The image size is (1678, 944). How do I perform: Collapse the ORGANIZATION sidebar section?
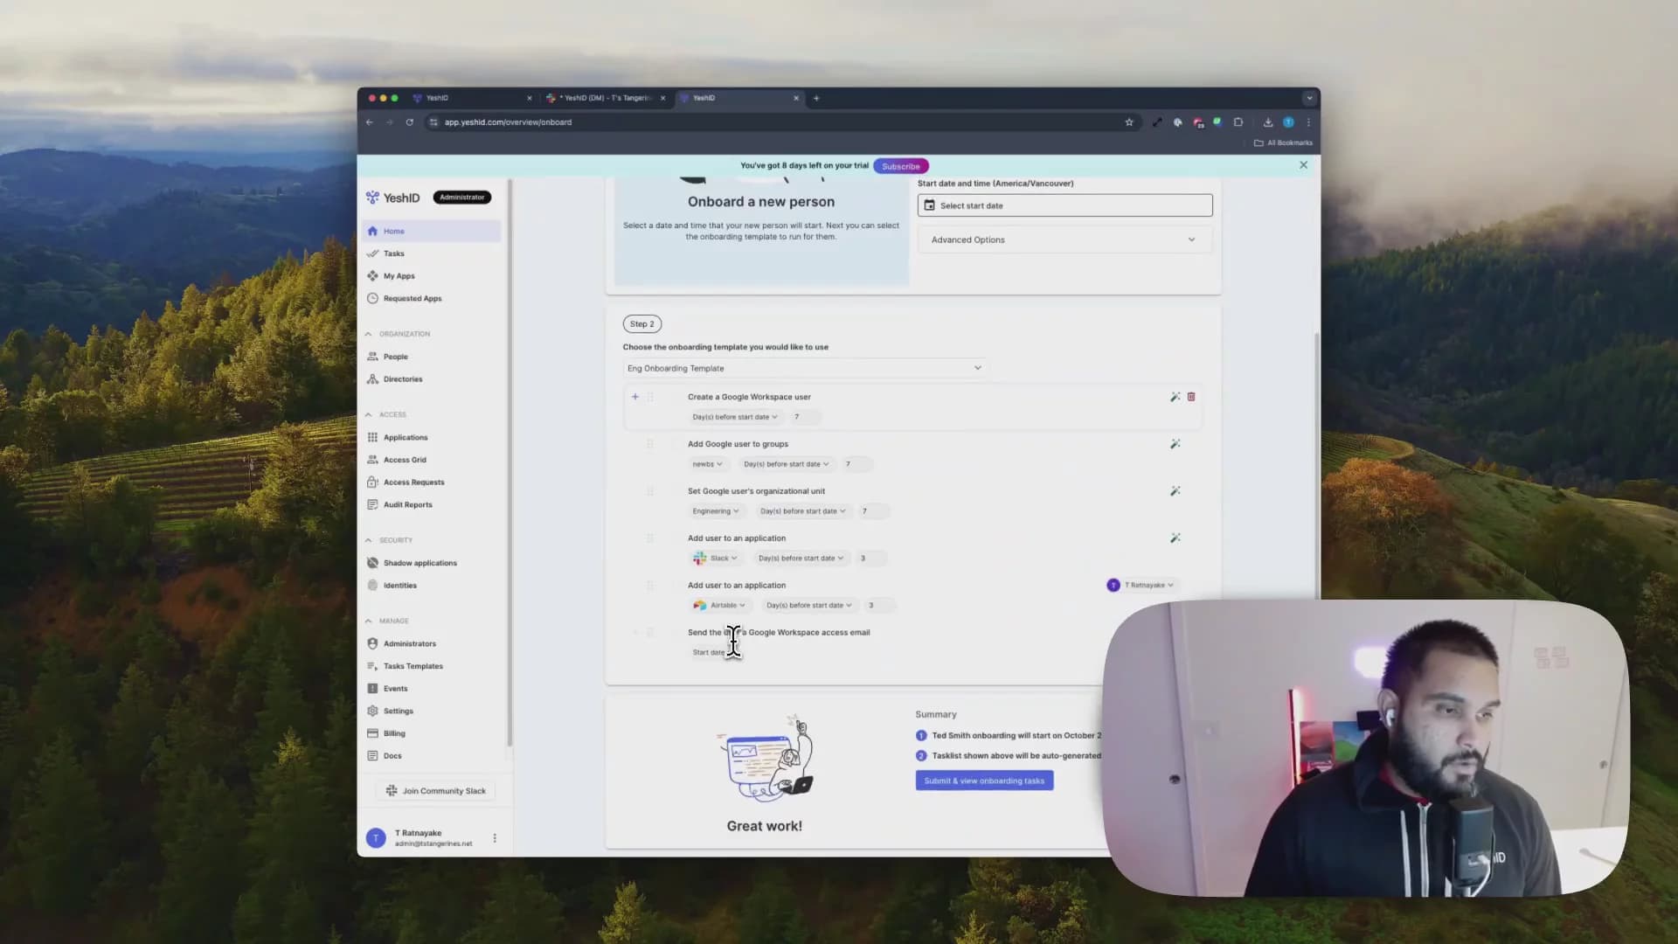pos(369,334)
